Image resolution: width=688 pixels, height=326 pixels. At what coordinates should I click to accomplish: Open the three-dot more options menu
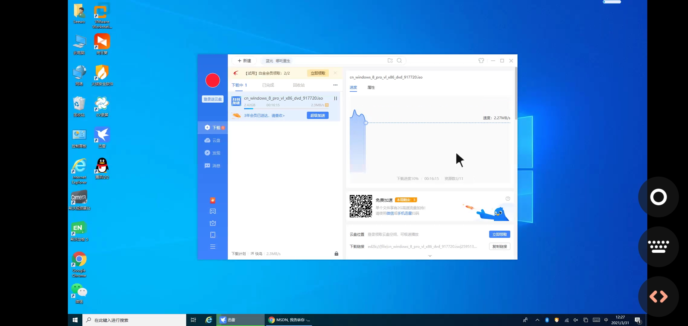tap(335, 85)
